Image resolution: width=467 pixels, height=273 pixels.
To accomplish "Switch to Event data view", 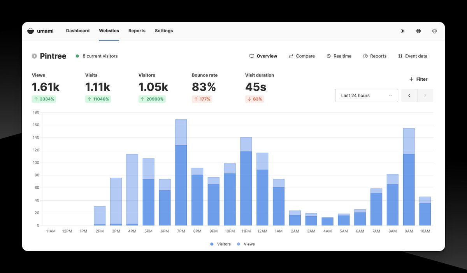I will 413,56.
